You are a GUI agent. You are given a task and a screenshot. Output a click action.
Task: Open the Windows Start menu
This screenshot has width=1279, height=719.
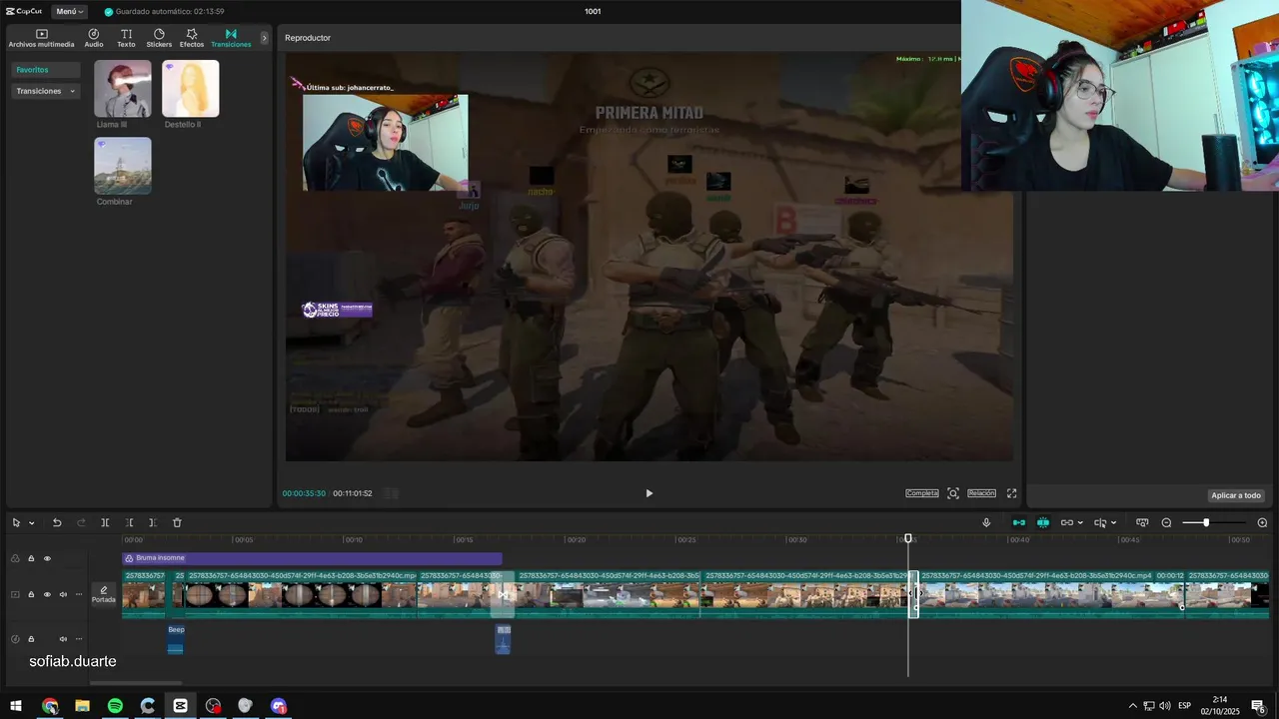point(16,706)
